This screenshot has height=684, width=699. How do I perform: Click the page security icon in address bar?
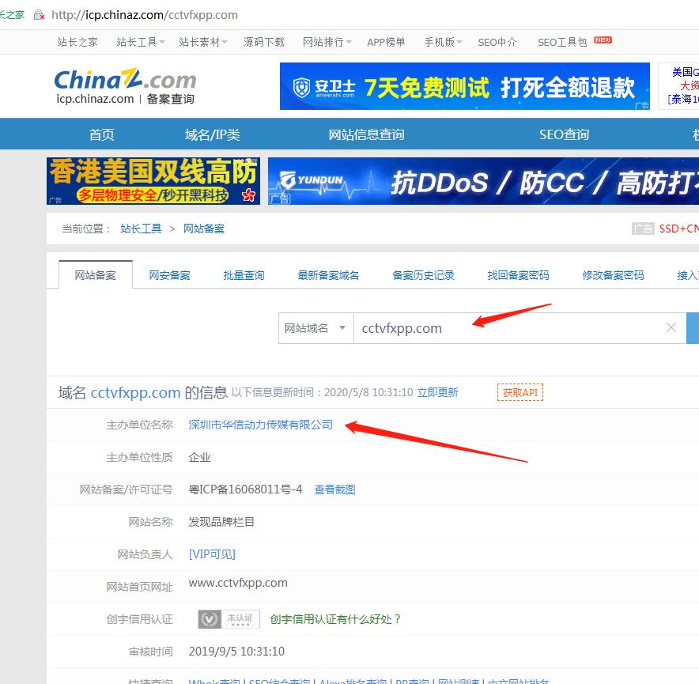(x=39, y=15)
